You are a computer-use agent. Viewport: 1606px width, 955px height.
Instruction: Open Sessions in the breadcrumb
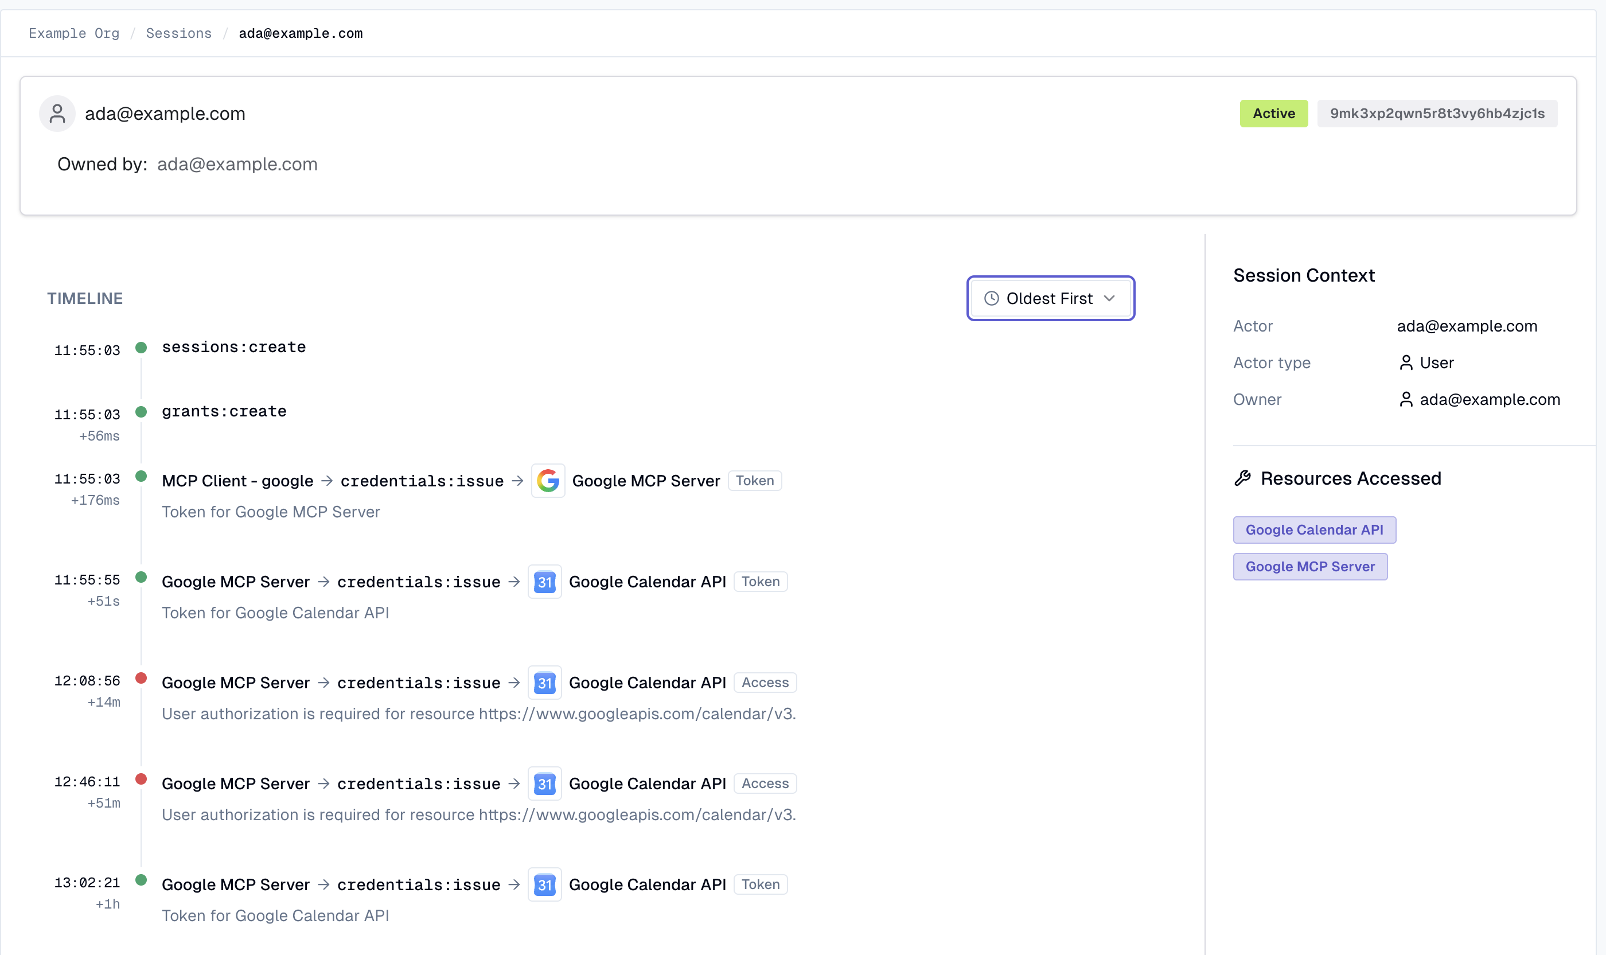(x=179, y=33)
